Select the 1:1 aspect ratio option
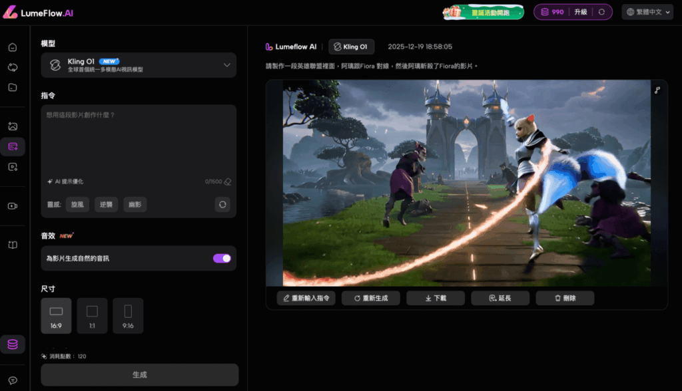Viewport: 682px width, 391px height. 92,315
